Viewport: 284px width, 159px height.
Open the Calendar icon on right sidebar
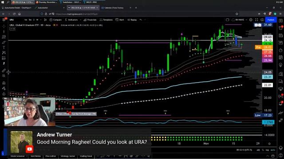click(x=280, y=57)
